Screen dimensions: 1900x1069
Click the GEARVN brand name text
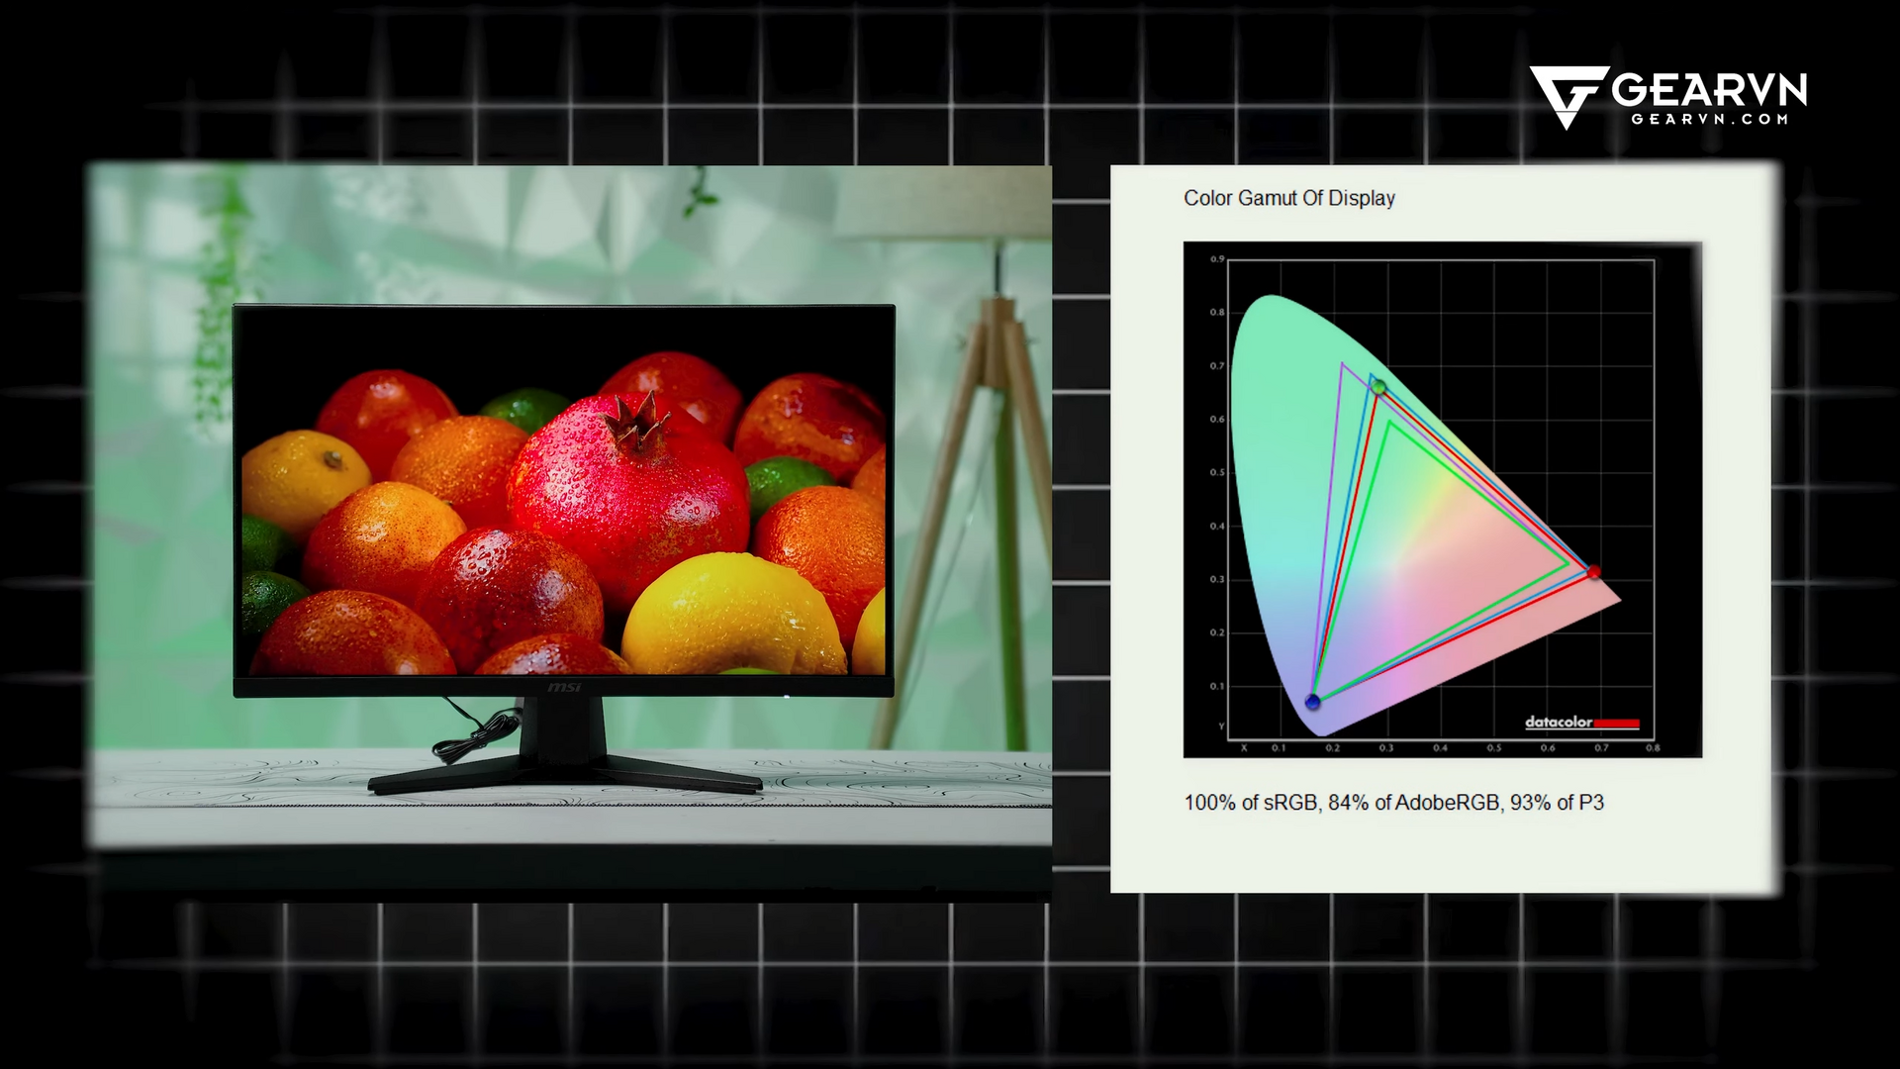(x=1709, y=91)
